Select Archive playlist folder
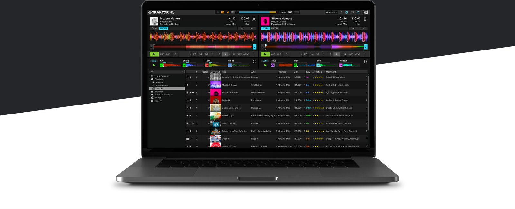This screenshot has height=209, width=515. click(x=158, y=82)
